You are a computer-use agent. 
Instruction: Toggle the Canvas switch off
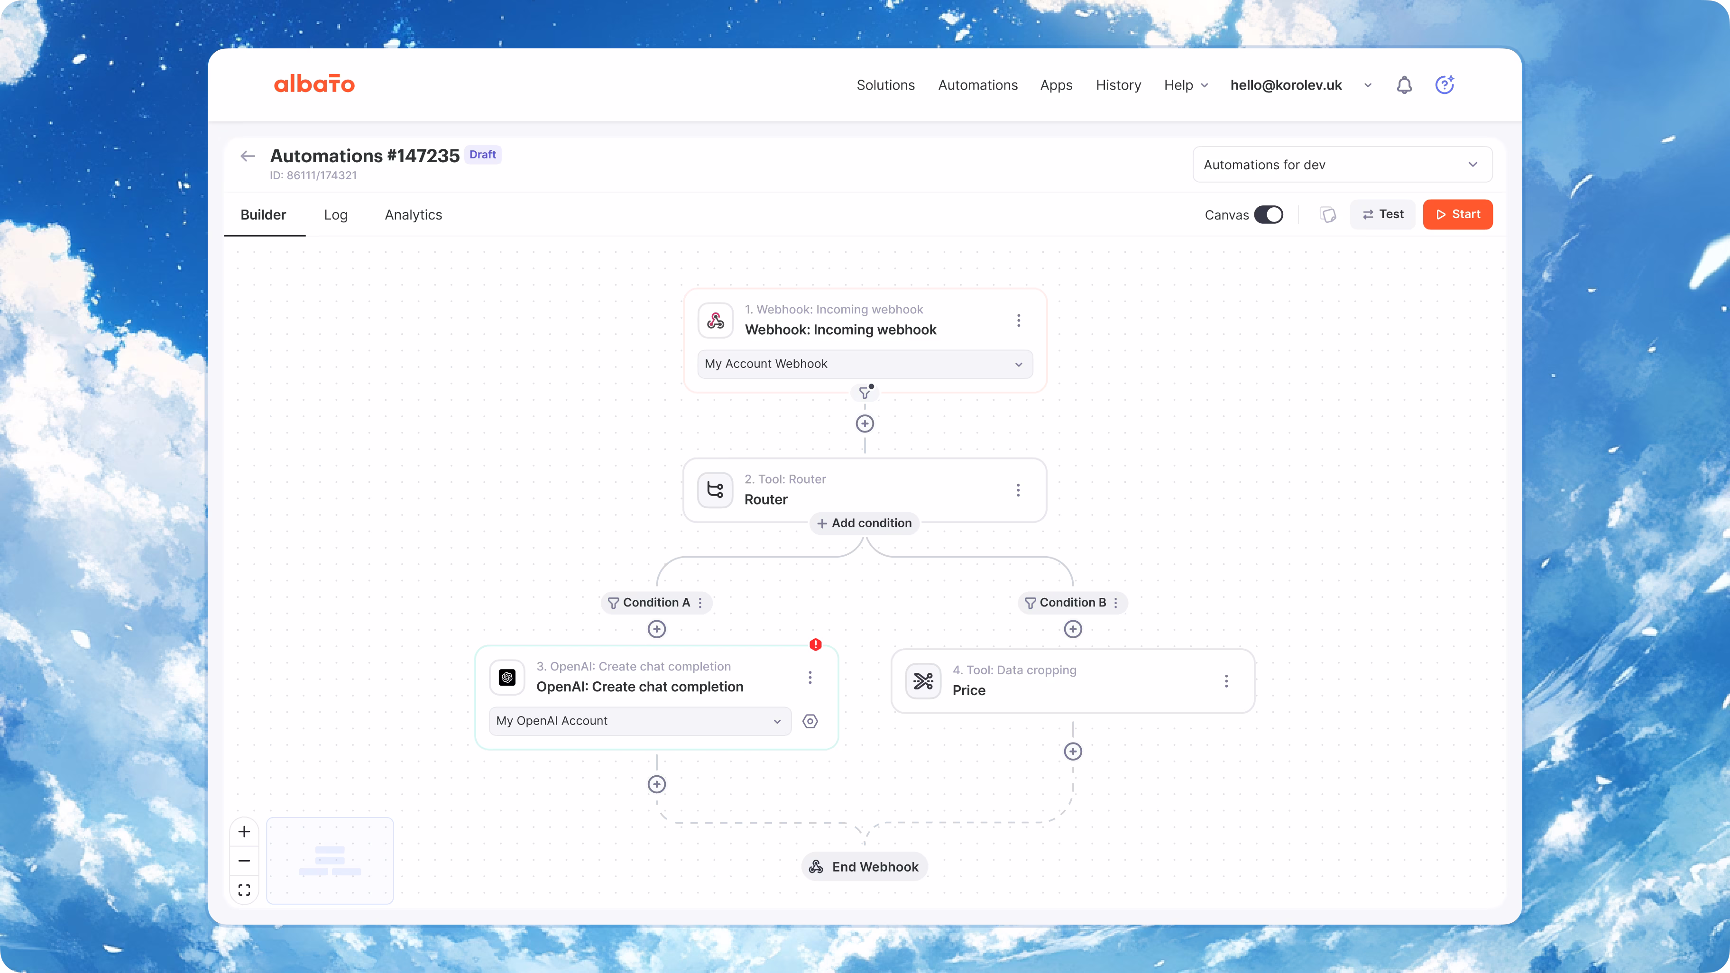tap(1268, 215)
